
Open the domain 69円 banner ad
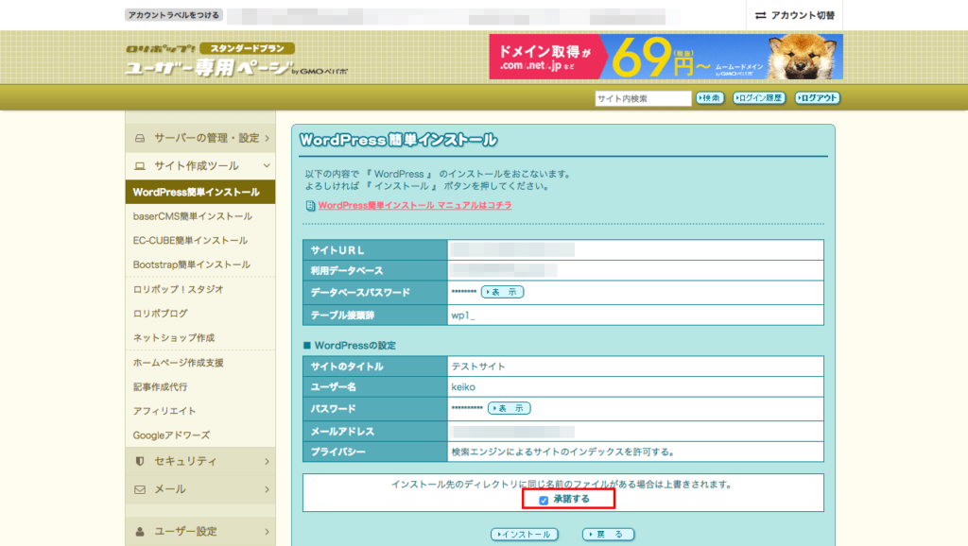666,57
